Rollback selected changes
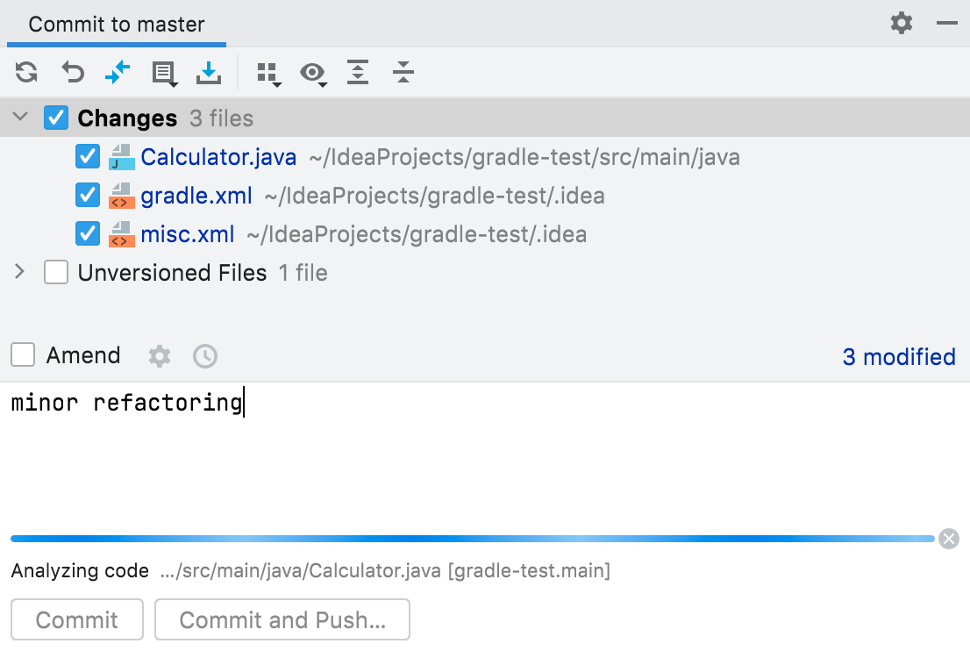This screenshot has width=970, height=651. coord(73,73)
